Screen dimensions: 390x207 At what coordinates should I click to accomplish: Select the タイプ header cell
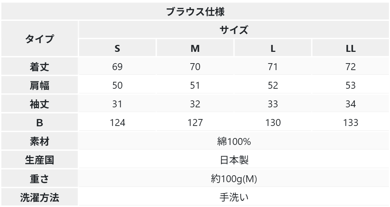[x=39, y=39]
